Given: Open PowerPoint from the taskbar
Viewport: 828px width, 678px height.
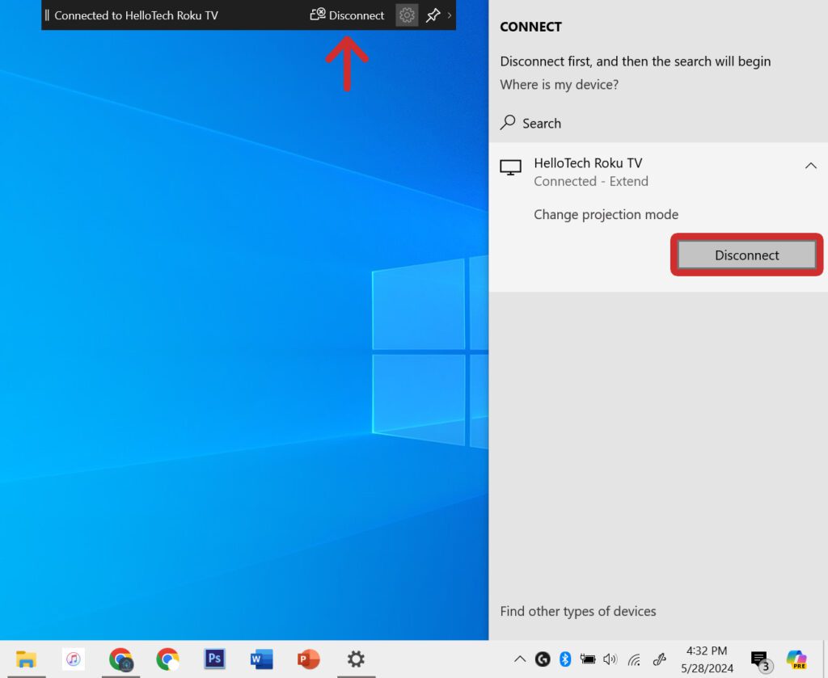Looking at the screenshot, I should pyautogui.click(x=308, y=659).
